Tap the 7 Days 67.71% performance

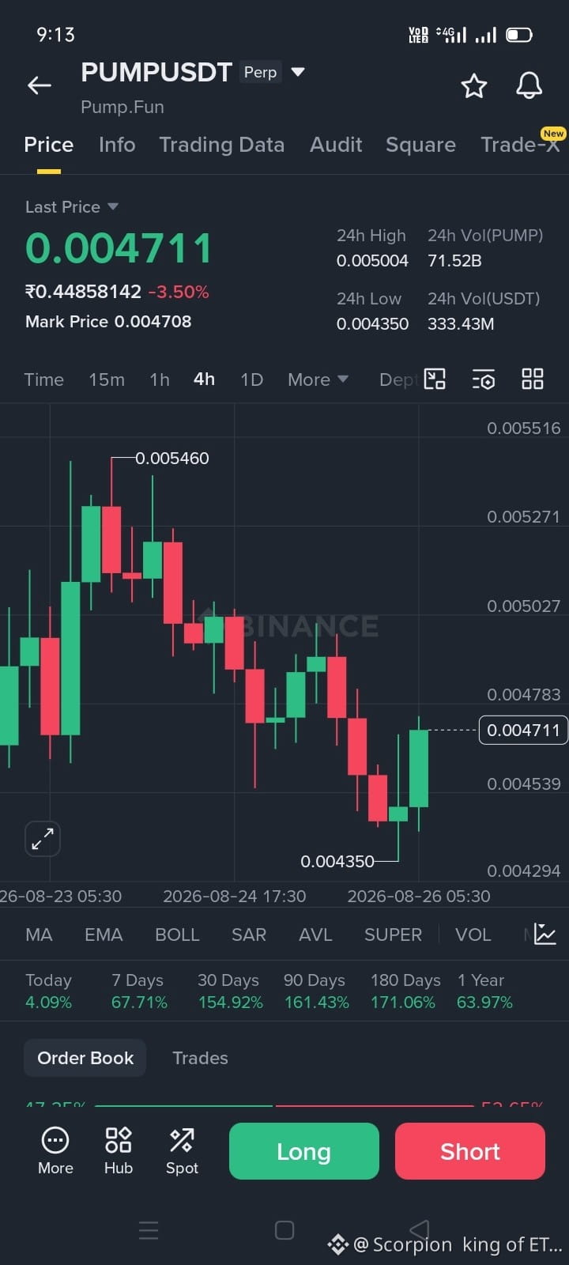[139, 991]
